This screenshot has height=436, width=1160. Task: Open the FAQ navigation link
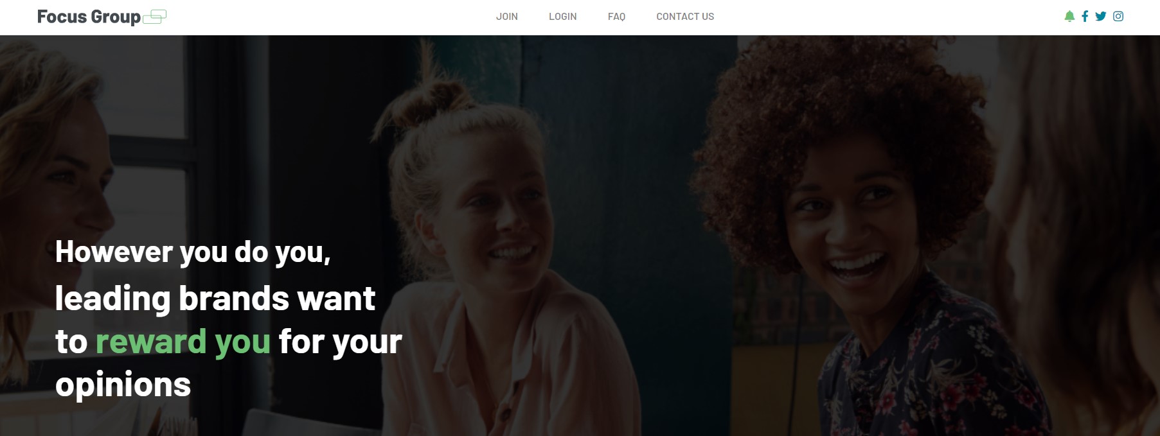click(x=616, y=17)
